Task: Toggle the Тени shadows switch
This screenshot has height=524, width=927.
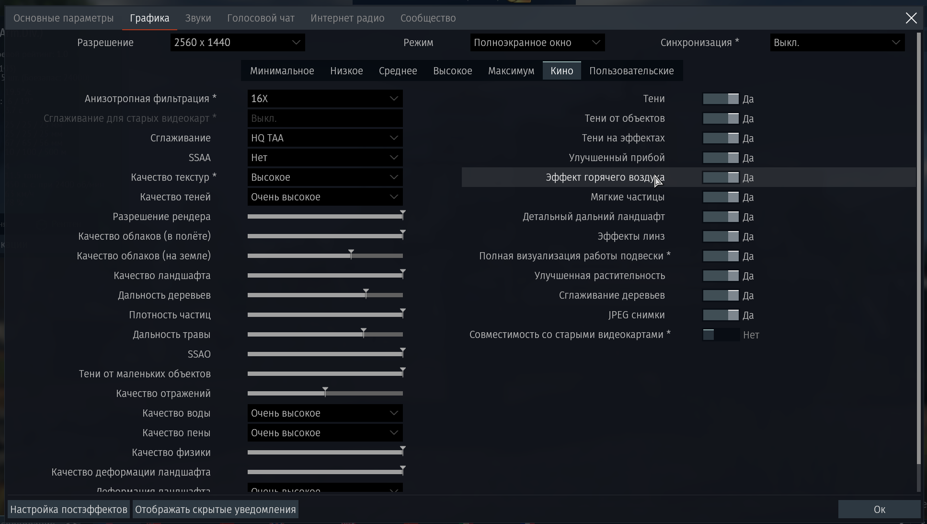Action: (721, 99)
